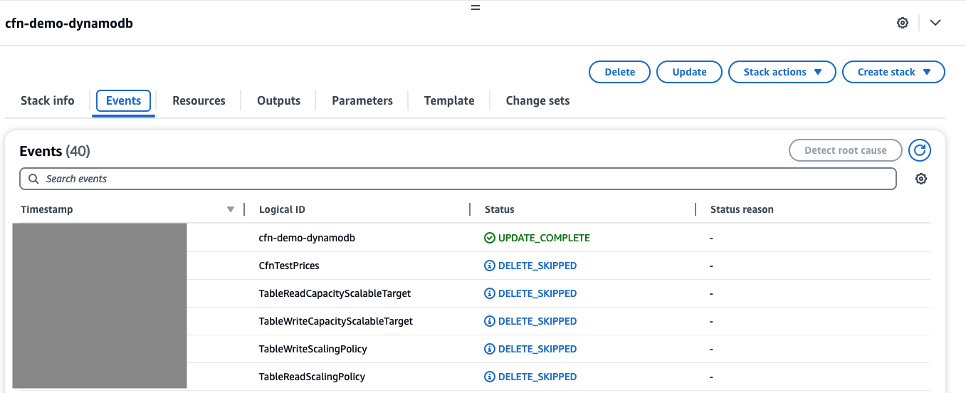Screen dimensions: 966x393
Task: Delete the stack
Action: pos(619,72)
